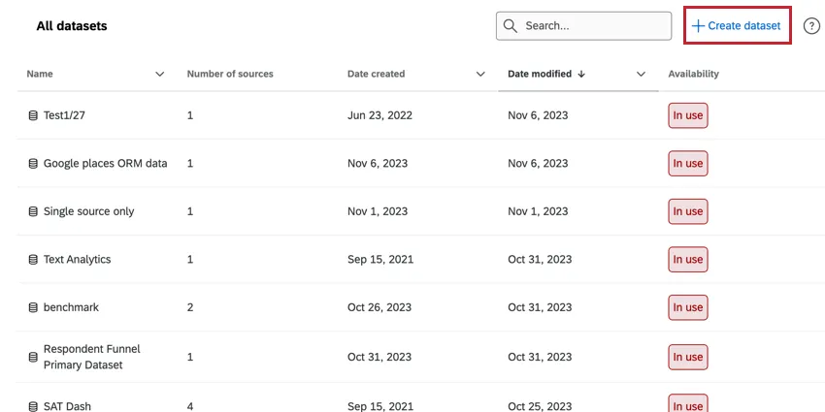Click the dataset icon next to benchmark
Screen dimensions: 825x412
(33, 307)
